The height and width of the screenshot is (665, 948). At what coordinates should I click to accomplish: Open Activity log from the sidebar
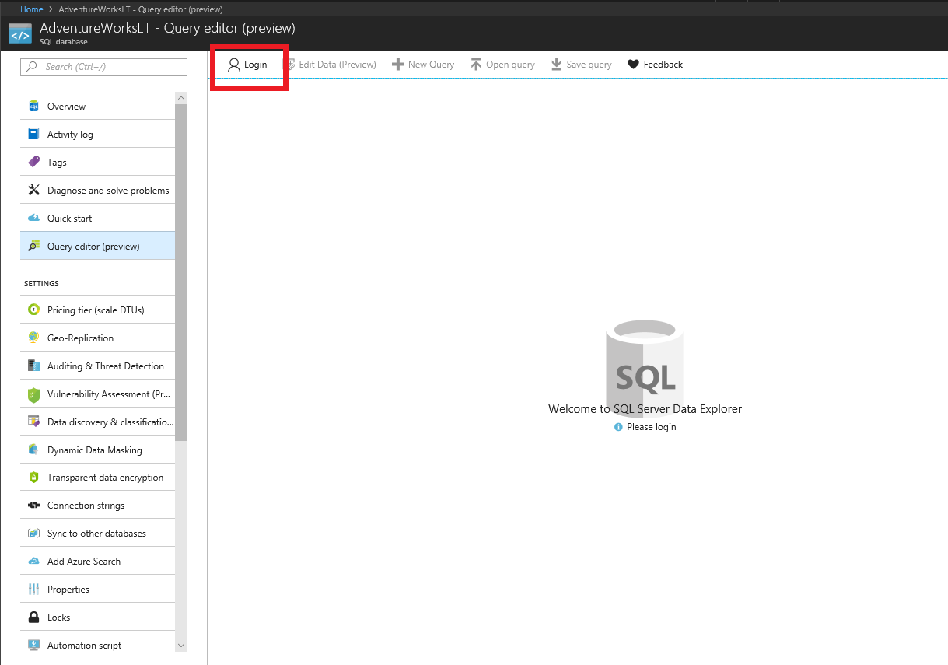click(98, 134)
